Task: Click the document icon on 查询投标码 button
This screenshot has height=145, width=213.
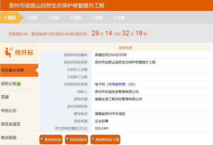Action: 42,139
